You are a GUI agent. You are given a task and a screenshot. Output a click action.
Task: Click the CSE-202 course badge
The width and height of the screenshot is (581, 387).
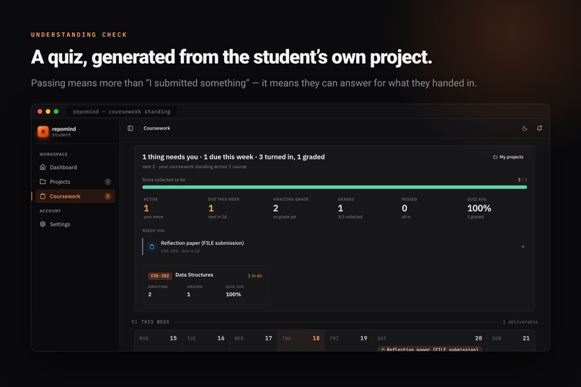click(160, 275)
